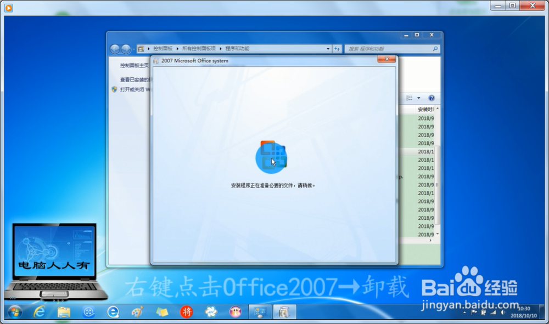Expand arrow before 控制面板 breadcrumb
549x324 pixels.
pos(149,49)
